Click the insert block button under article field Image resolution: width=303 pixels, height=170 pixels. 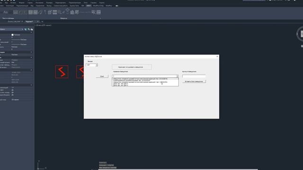click(x=194, y=81)
